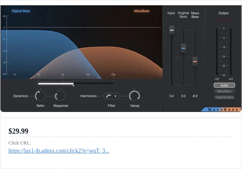242x169 pixels.
Task: Click the Ratio knob under Dynamics
Action: pos(41,96)
